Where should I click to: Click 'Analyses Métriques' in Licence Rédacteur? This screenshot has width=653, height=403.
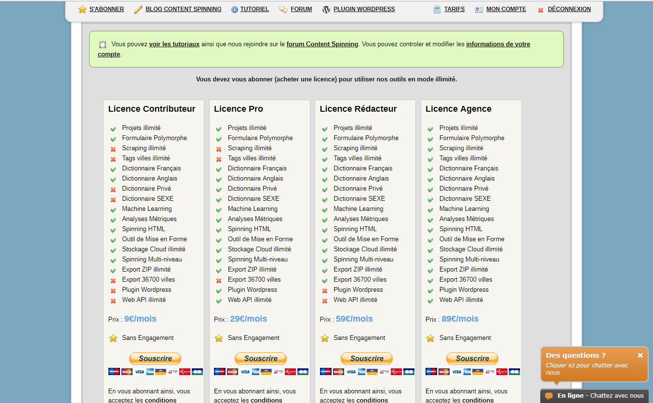(361, 219)
